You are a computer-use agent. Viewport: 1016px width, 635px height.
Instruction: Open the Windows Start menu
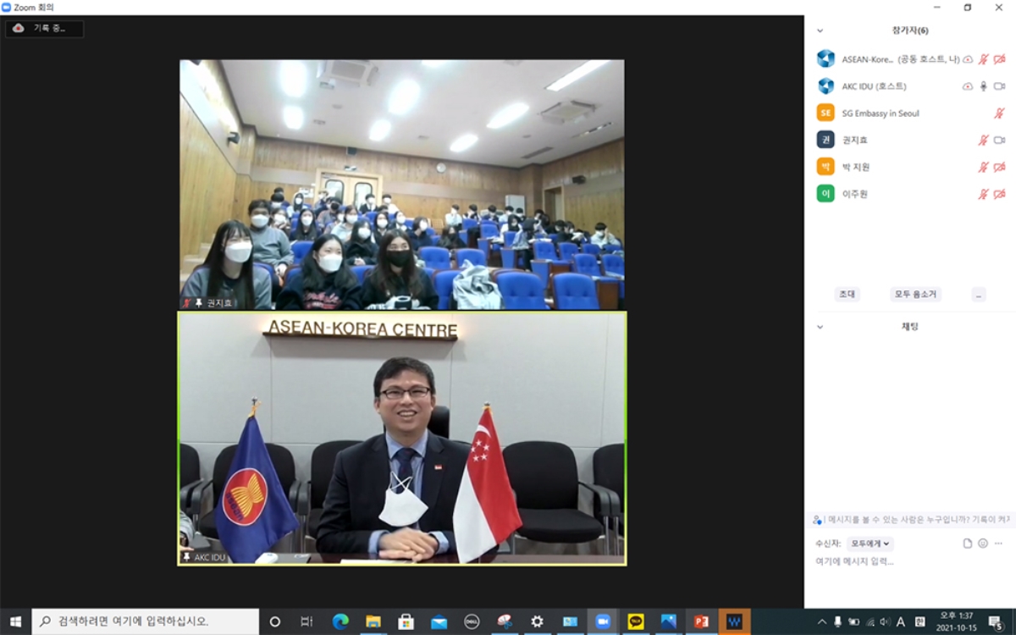coord(15,621)
